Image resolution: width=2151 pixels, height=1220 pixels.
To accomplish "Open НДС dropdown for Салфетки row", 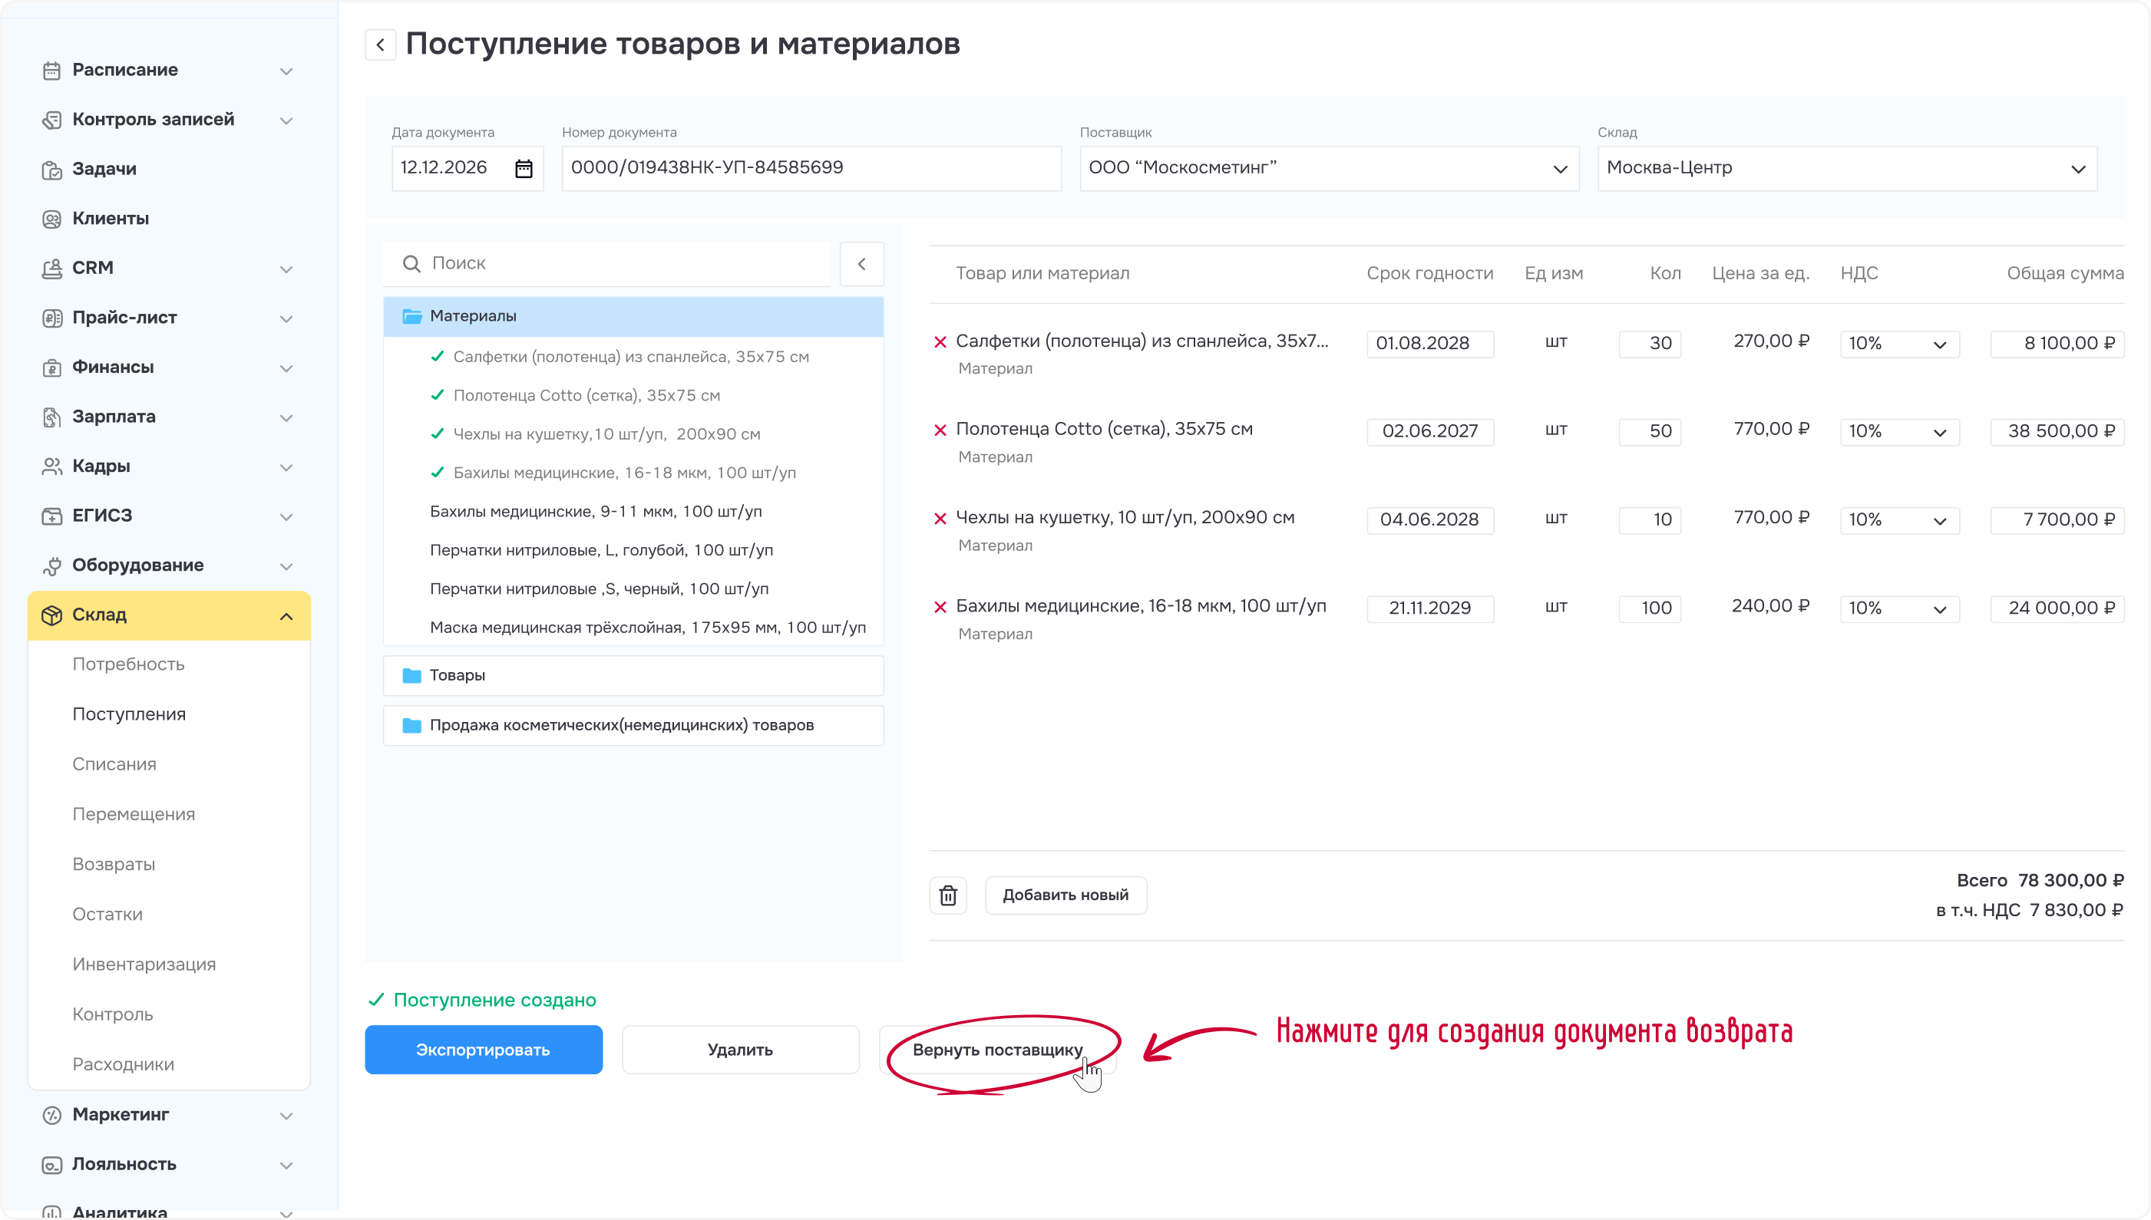I will [1899, 344].
